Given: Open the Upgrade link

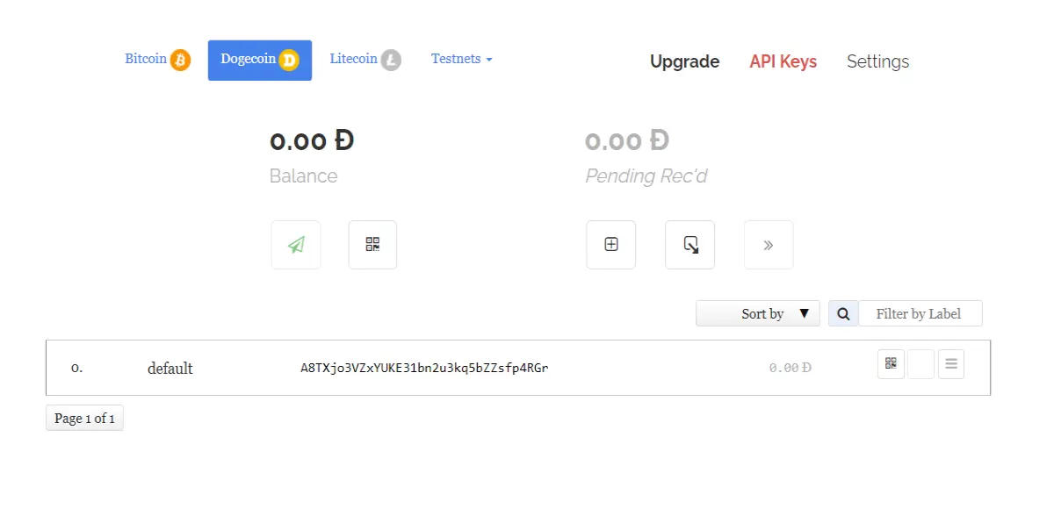Looking at the screenshot, I should click(x=684, y=61).
